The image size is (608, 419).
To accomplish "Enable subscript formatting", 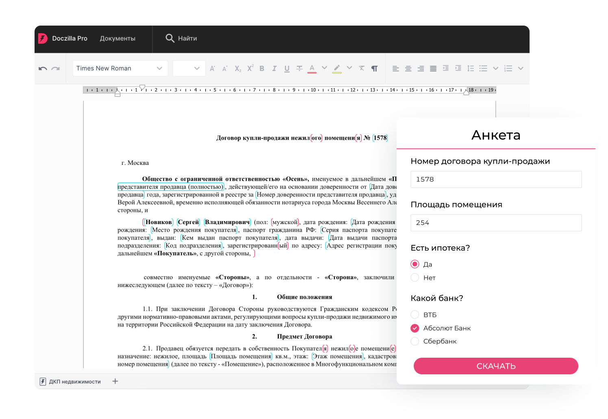I will (x=237, y=68).
